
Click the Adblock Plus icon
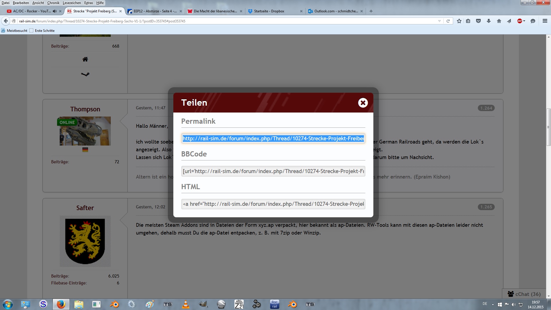[519, 21]
